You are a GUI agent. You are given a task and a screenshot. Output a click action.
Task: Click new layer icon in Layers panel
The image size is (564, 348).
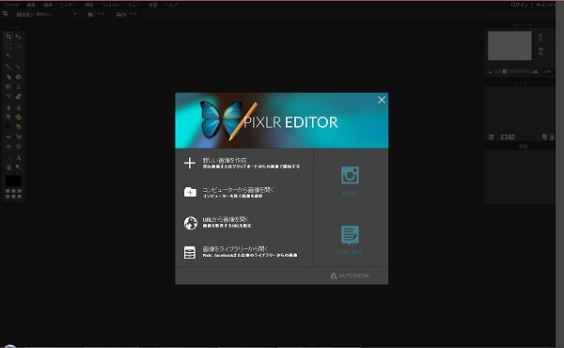544,137
